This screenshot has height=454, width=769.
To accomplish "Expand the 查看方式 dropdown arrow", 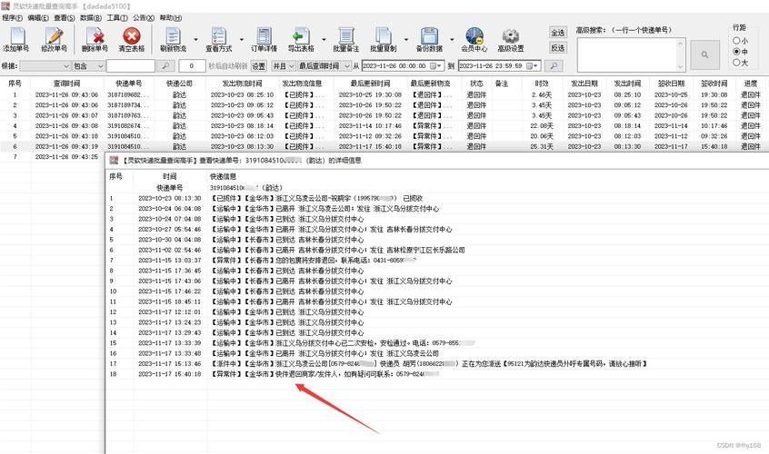I will tap(241, 40).
